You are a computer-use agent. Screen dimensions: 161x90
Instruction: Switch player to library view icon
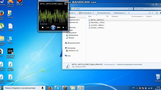(x=65, y=4)
